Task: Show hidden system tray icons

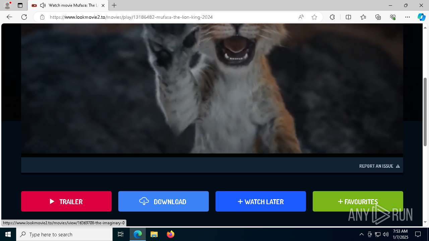Action: [361, 234]
